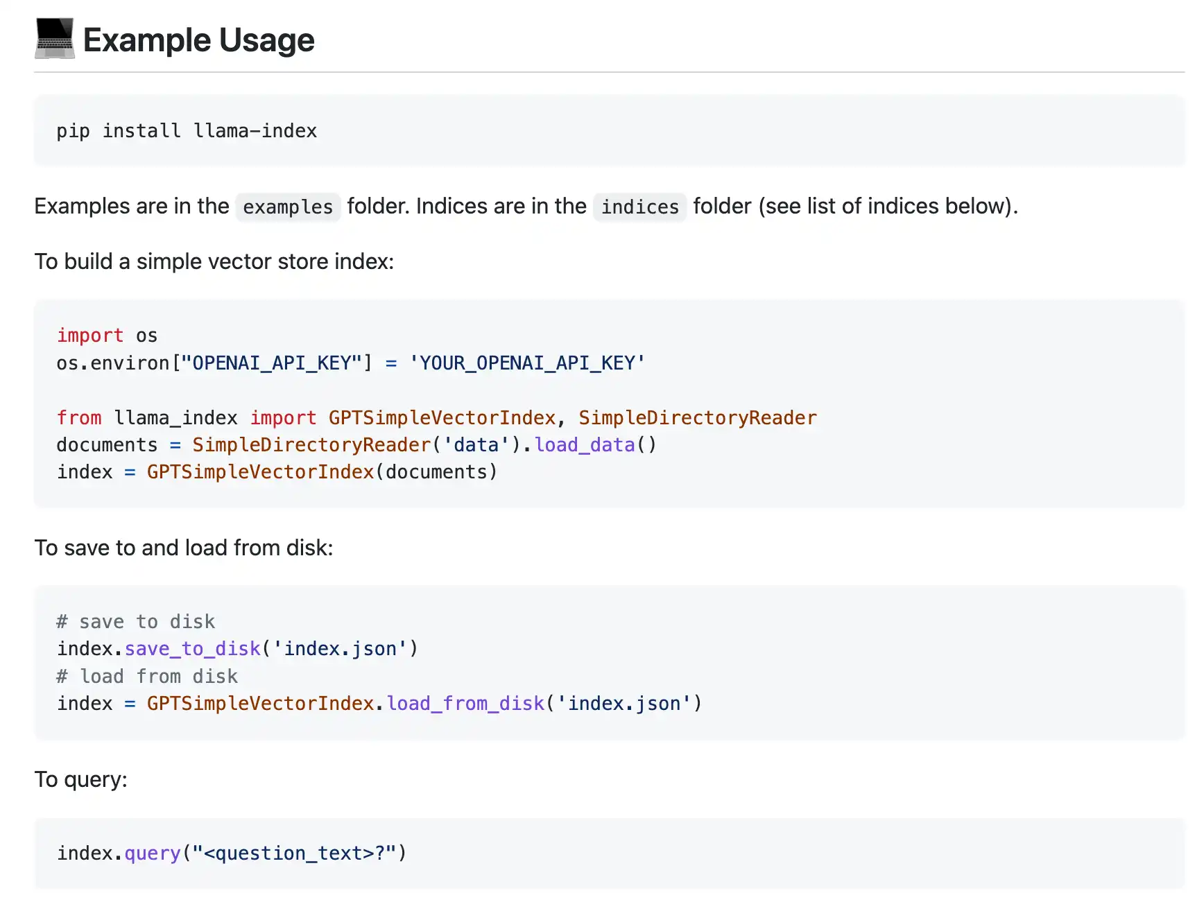Click the text To build a simple vector store index
Viewport: 1204px width, 911px height.
pyautogui.click(x=214, y=261)
